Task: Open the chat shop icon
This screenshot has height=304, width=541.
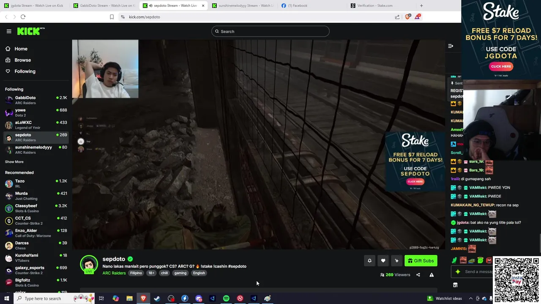Action: pos(455,285)
